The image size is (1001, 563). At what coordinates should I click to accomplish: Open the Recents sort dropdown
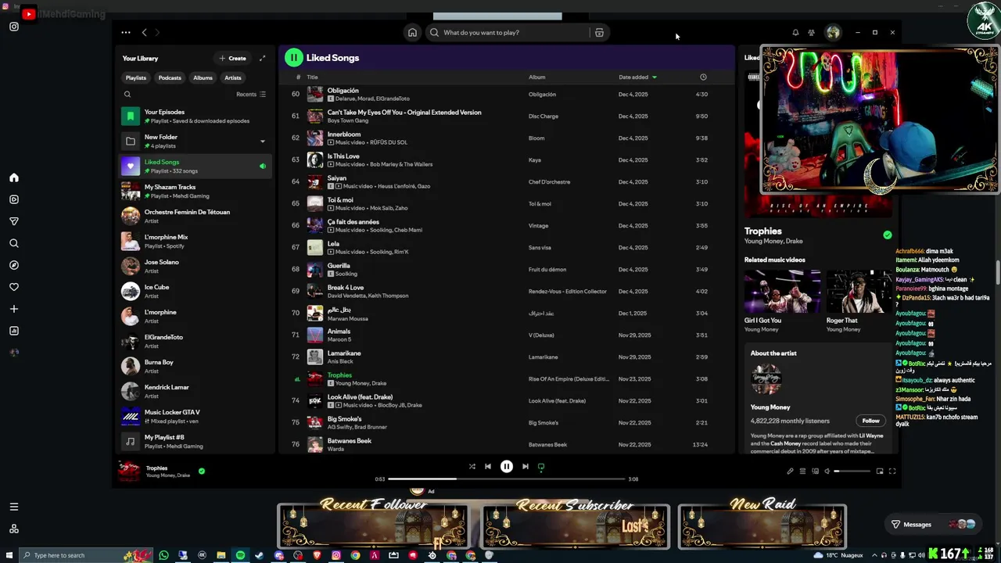[251, 95]
